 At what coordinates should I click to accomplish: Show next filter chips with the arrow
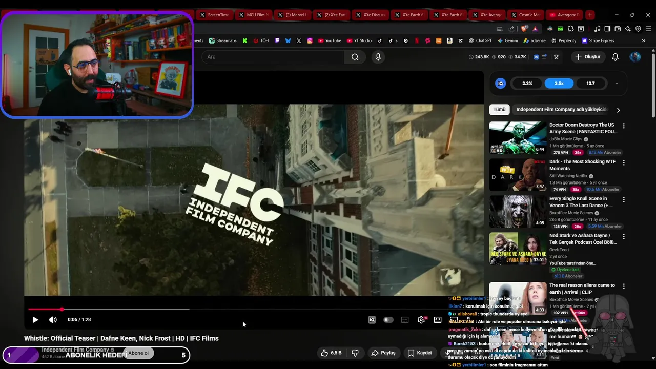(618, 110)
